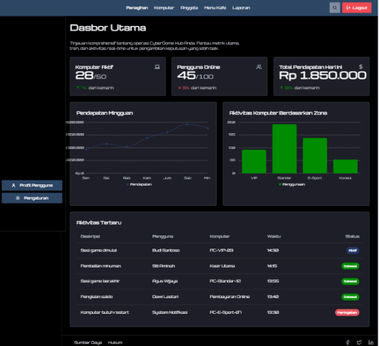Viewport: 379px width, 346px height.
Task: Open the Laporan navigation item
Action: (x=241, y=8)
